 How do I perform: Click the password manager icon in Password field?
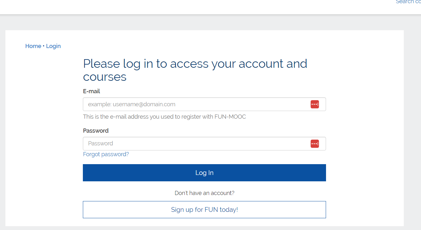pos(315,144)
